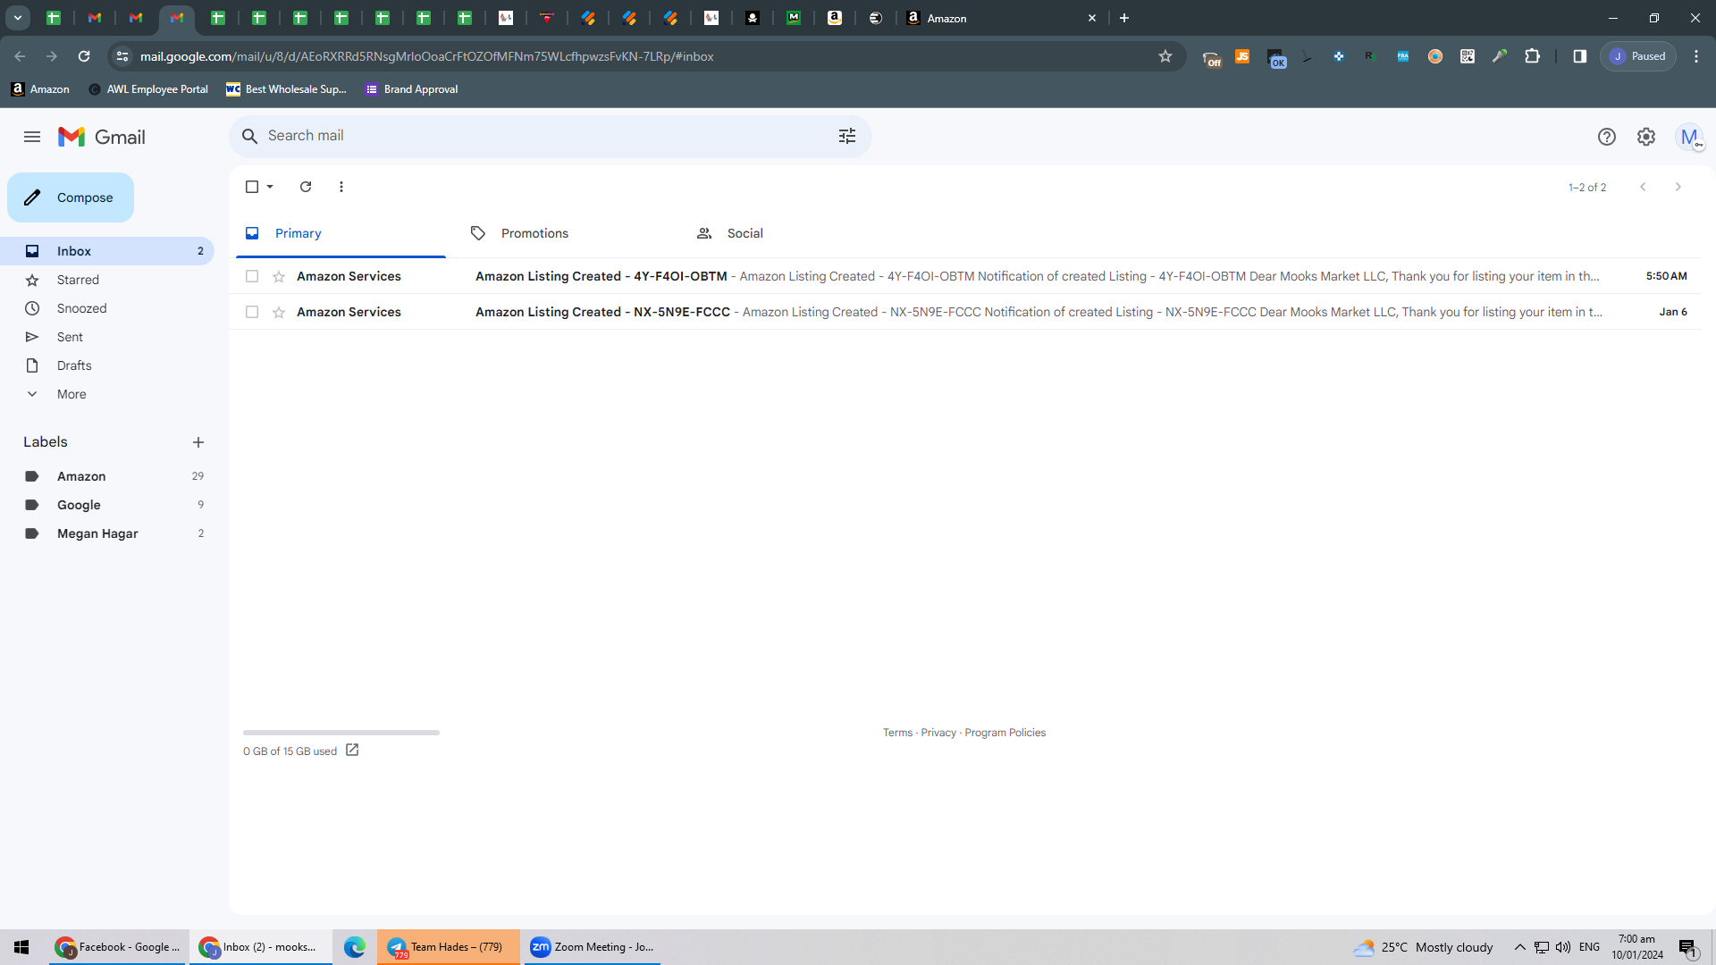1716x965 pixels.
Task: Open Chrome side panel icon
Action: pos(1580,56)
